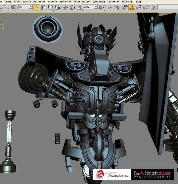The image size is (178, 184).
Task: Activate the Select and Scale tool
Action: pyautogui.click(x=79, y=8)
